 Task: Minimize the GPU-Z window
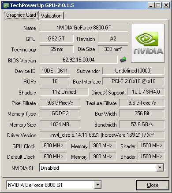point(150,5)
